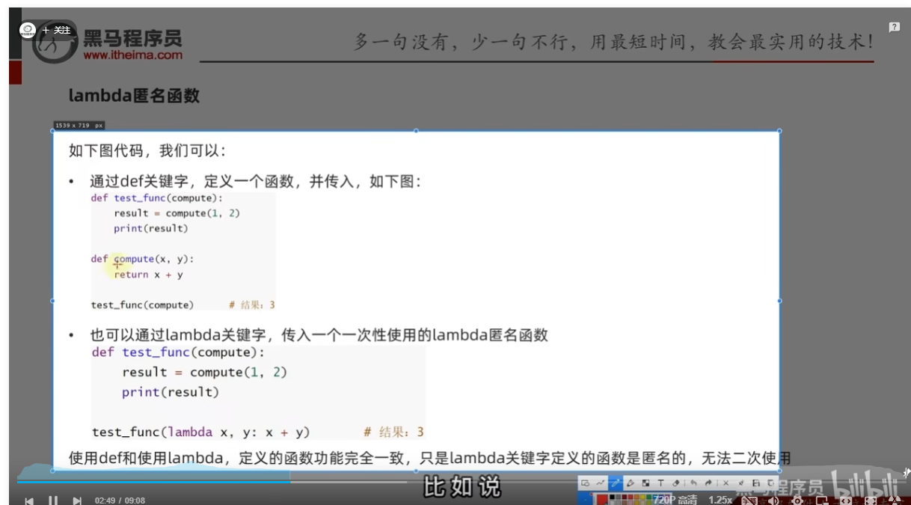
Task: Click the test_func(lambda x, y: x + y) line
Action: click(x=200, y=432)
